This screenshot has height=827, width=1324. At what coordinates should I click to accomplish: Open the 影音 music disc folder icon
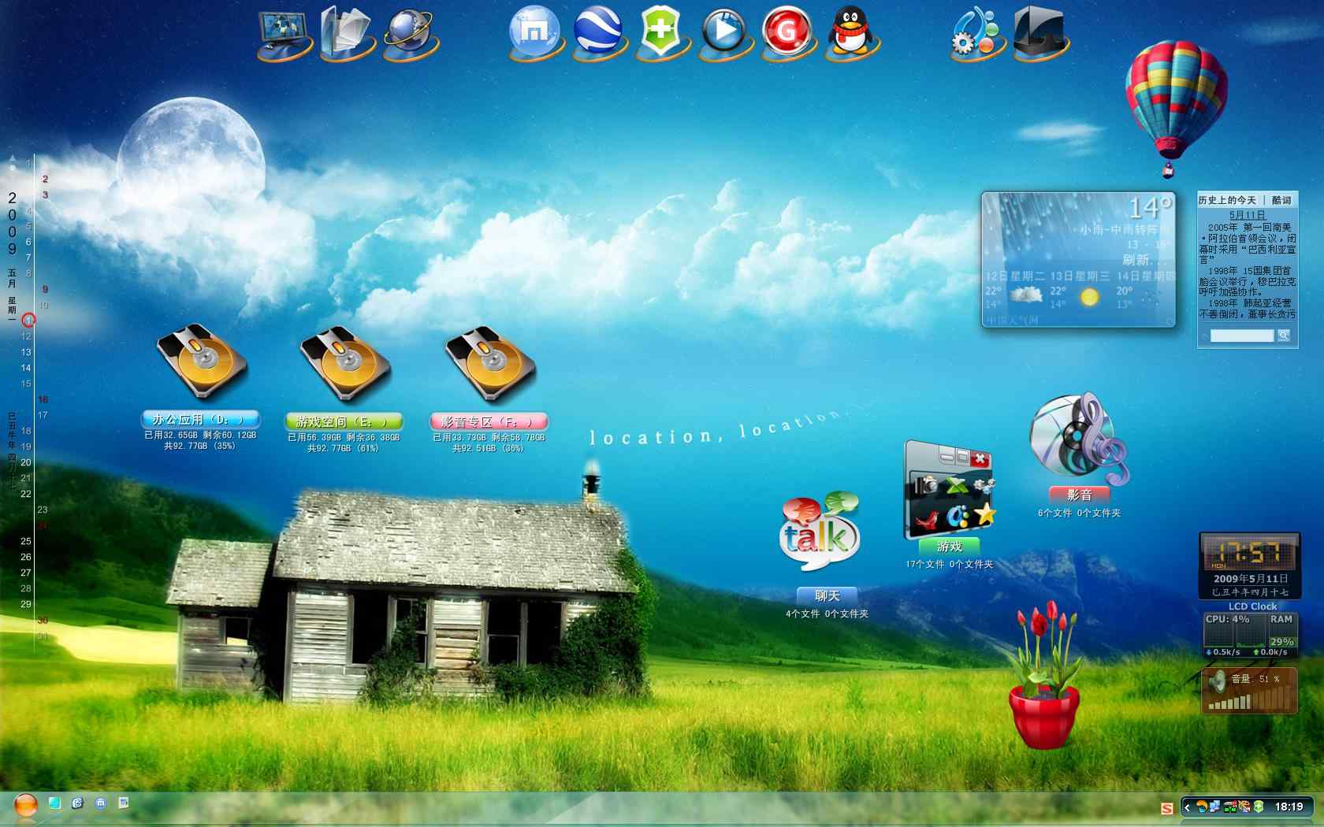[1079, 439]
